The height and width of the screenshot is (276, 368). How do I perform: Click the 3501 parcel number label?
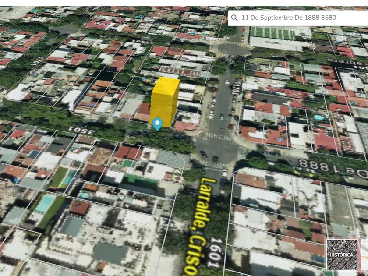click(x=81, y=129)
